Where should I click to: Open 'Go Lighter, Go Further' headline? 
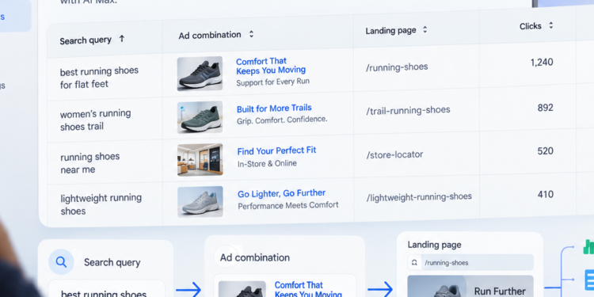(281, 193)
